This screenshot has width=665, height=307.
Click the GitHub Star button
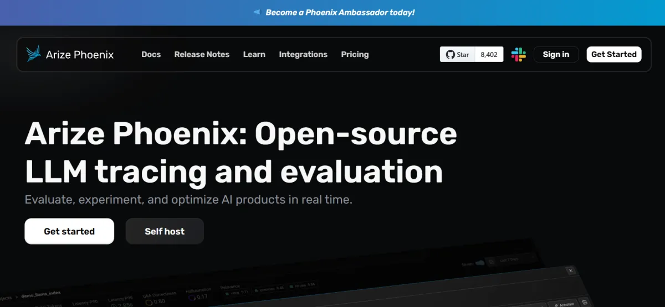coord(458,54)
